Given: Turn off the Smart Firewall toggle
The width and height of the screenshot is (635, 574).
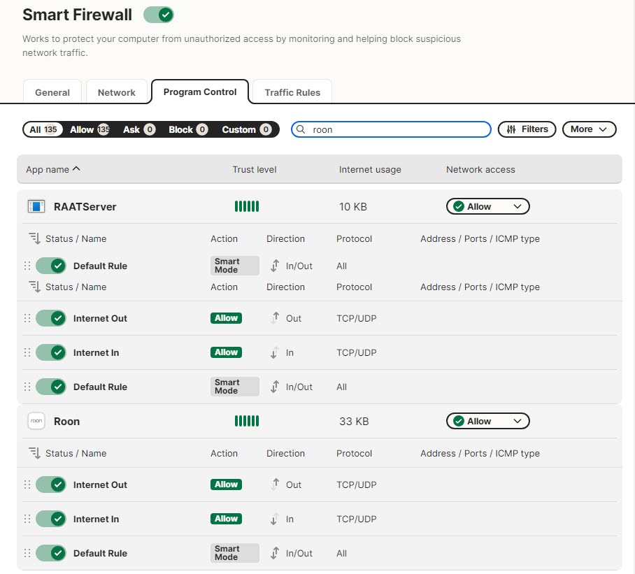Looking at the screenshot, I should 158,15.
